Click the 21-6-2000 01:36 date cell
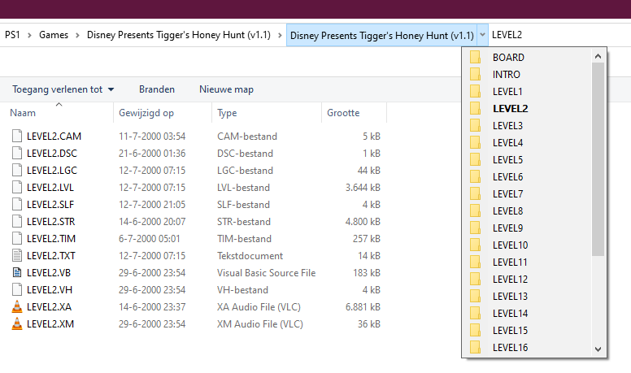Viewport: 631px width, 373px height. pos(152,154)
